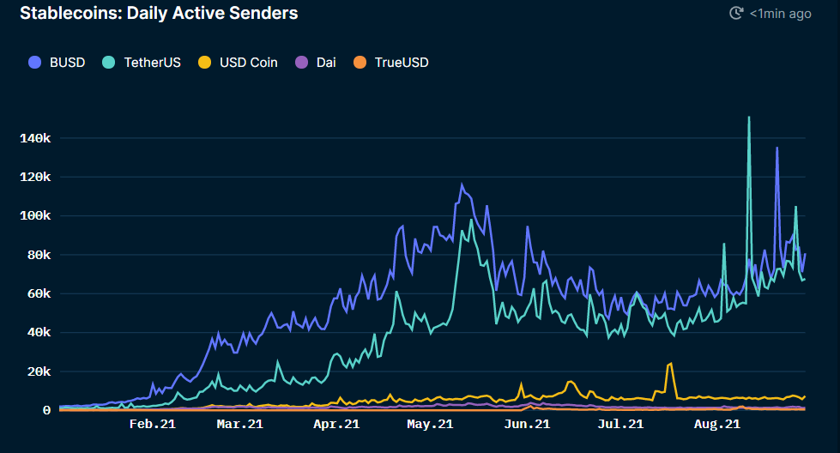Click the Dai legend label
This screenshot has width=840, height=453.
[x=326, y=63]
